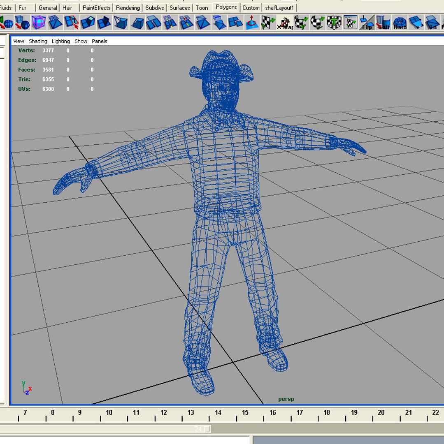Switch to the Subdivs shelf tab

tap(155, 8)
